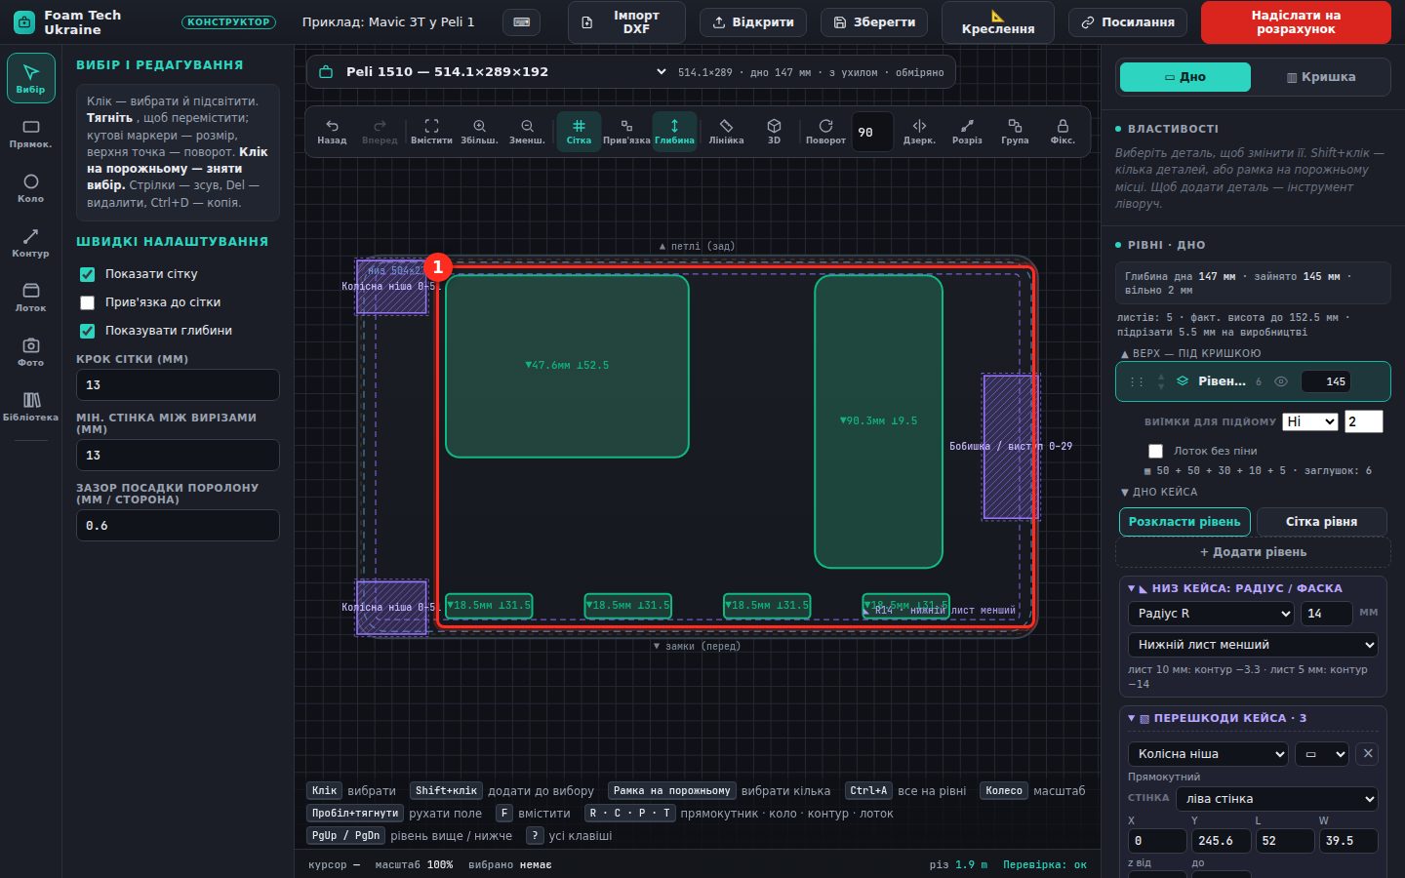Select the Вибір selection tool
1405x878 pixels.
[30, 78]
